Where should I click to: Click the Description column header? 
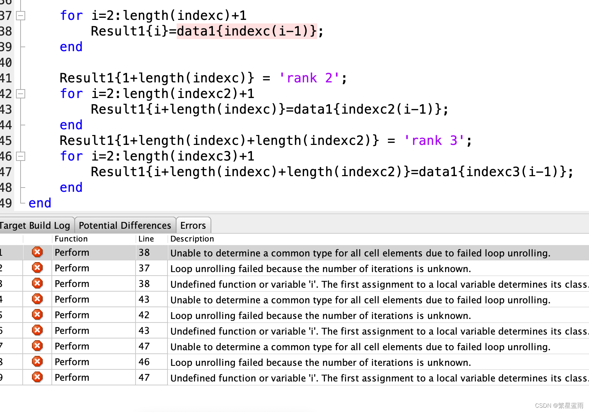[192, 239]
